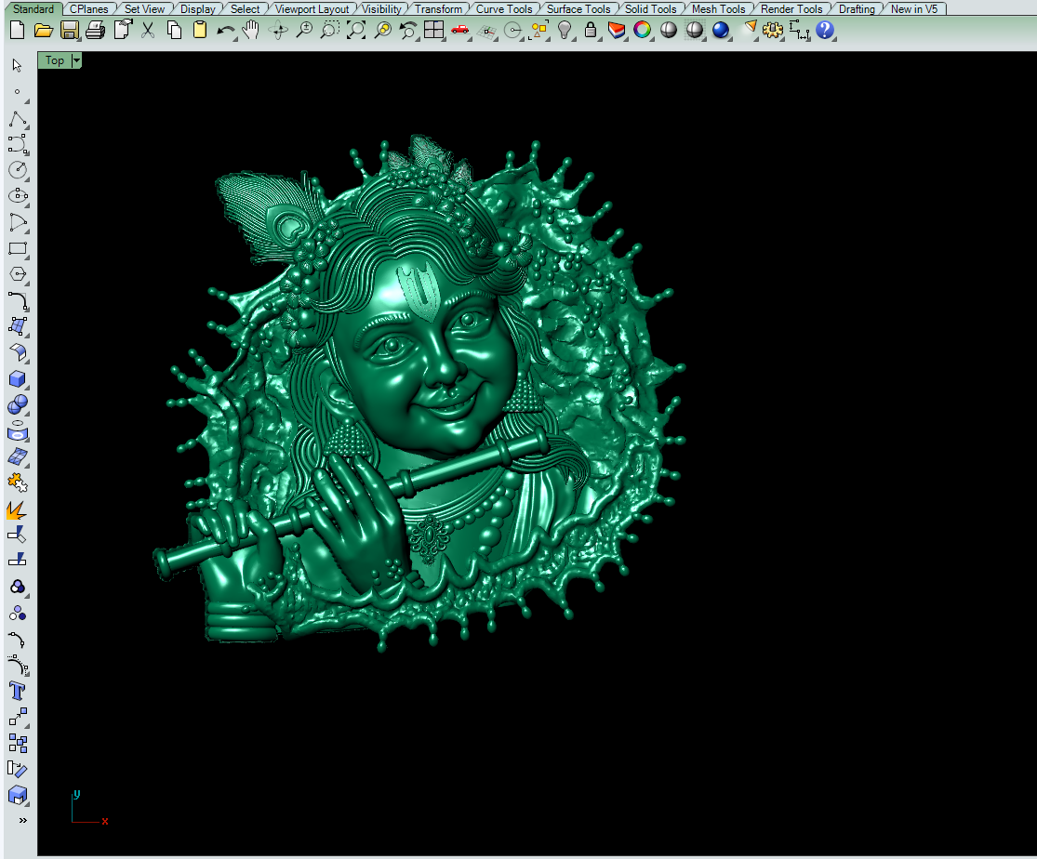The width and height of the screenshot is (1037, 859).
Task: Click the light bulb icon
Action: point(565,31)
